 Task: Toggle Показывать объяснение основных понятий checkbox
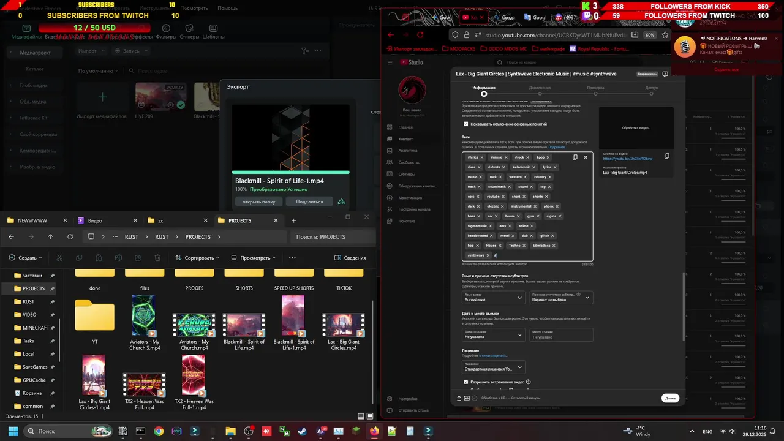click(466, 124)
